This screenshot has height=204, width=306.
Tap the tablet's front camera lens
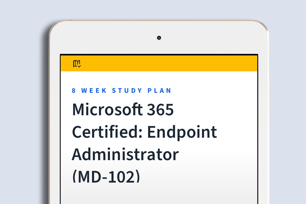159,38
